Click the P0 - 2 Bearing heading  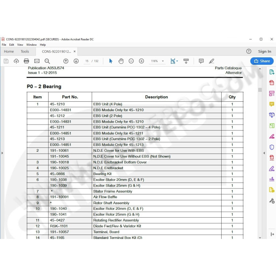[44, 86]
